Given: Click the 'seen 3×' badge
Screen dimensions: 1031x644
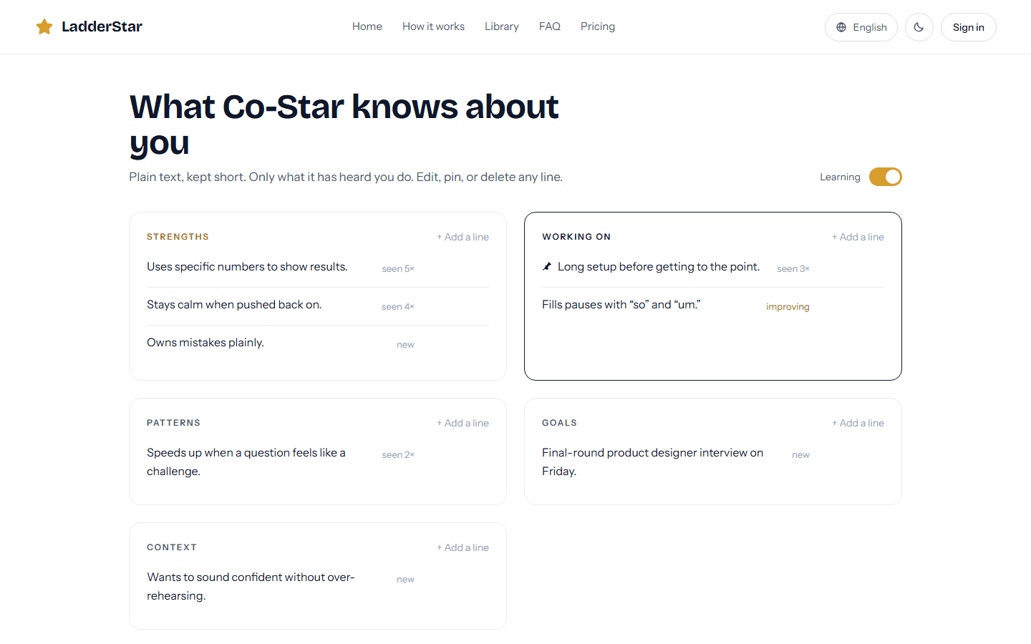Looking at the screenshot, I should click(x=793, y=269).
